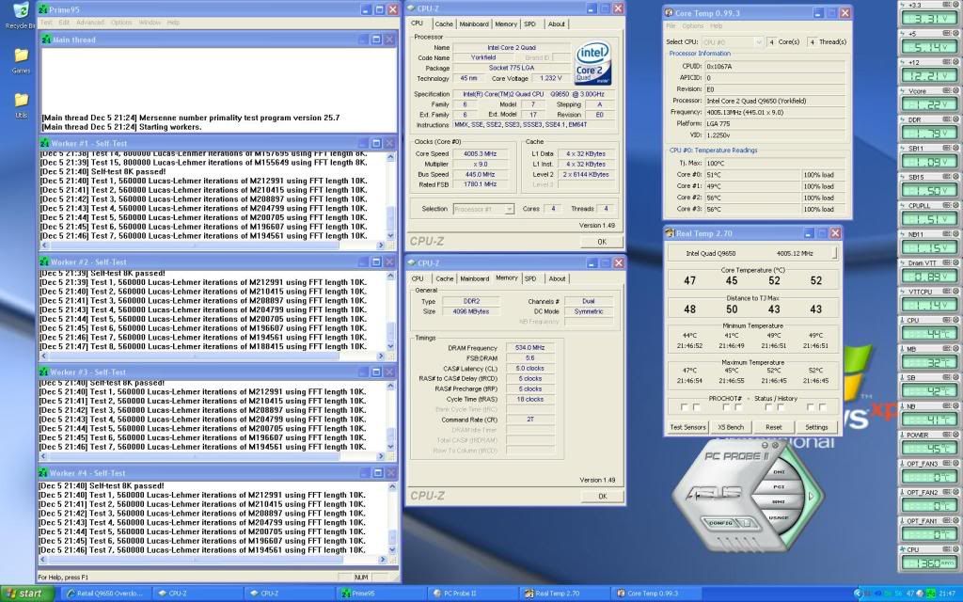Click the round X icon on DDR sensor panel
This screenshot has width=963, height=602.
pos(955,119)
